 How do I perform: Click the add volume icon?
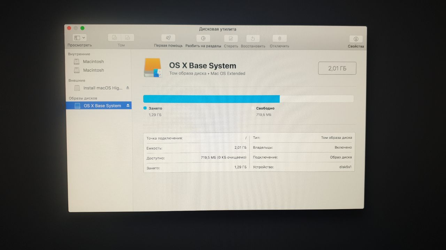tap(115, 38)
